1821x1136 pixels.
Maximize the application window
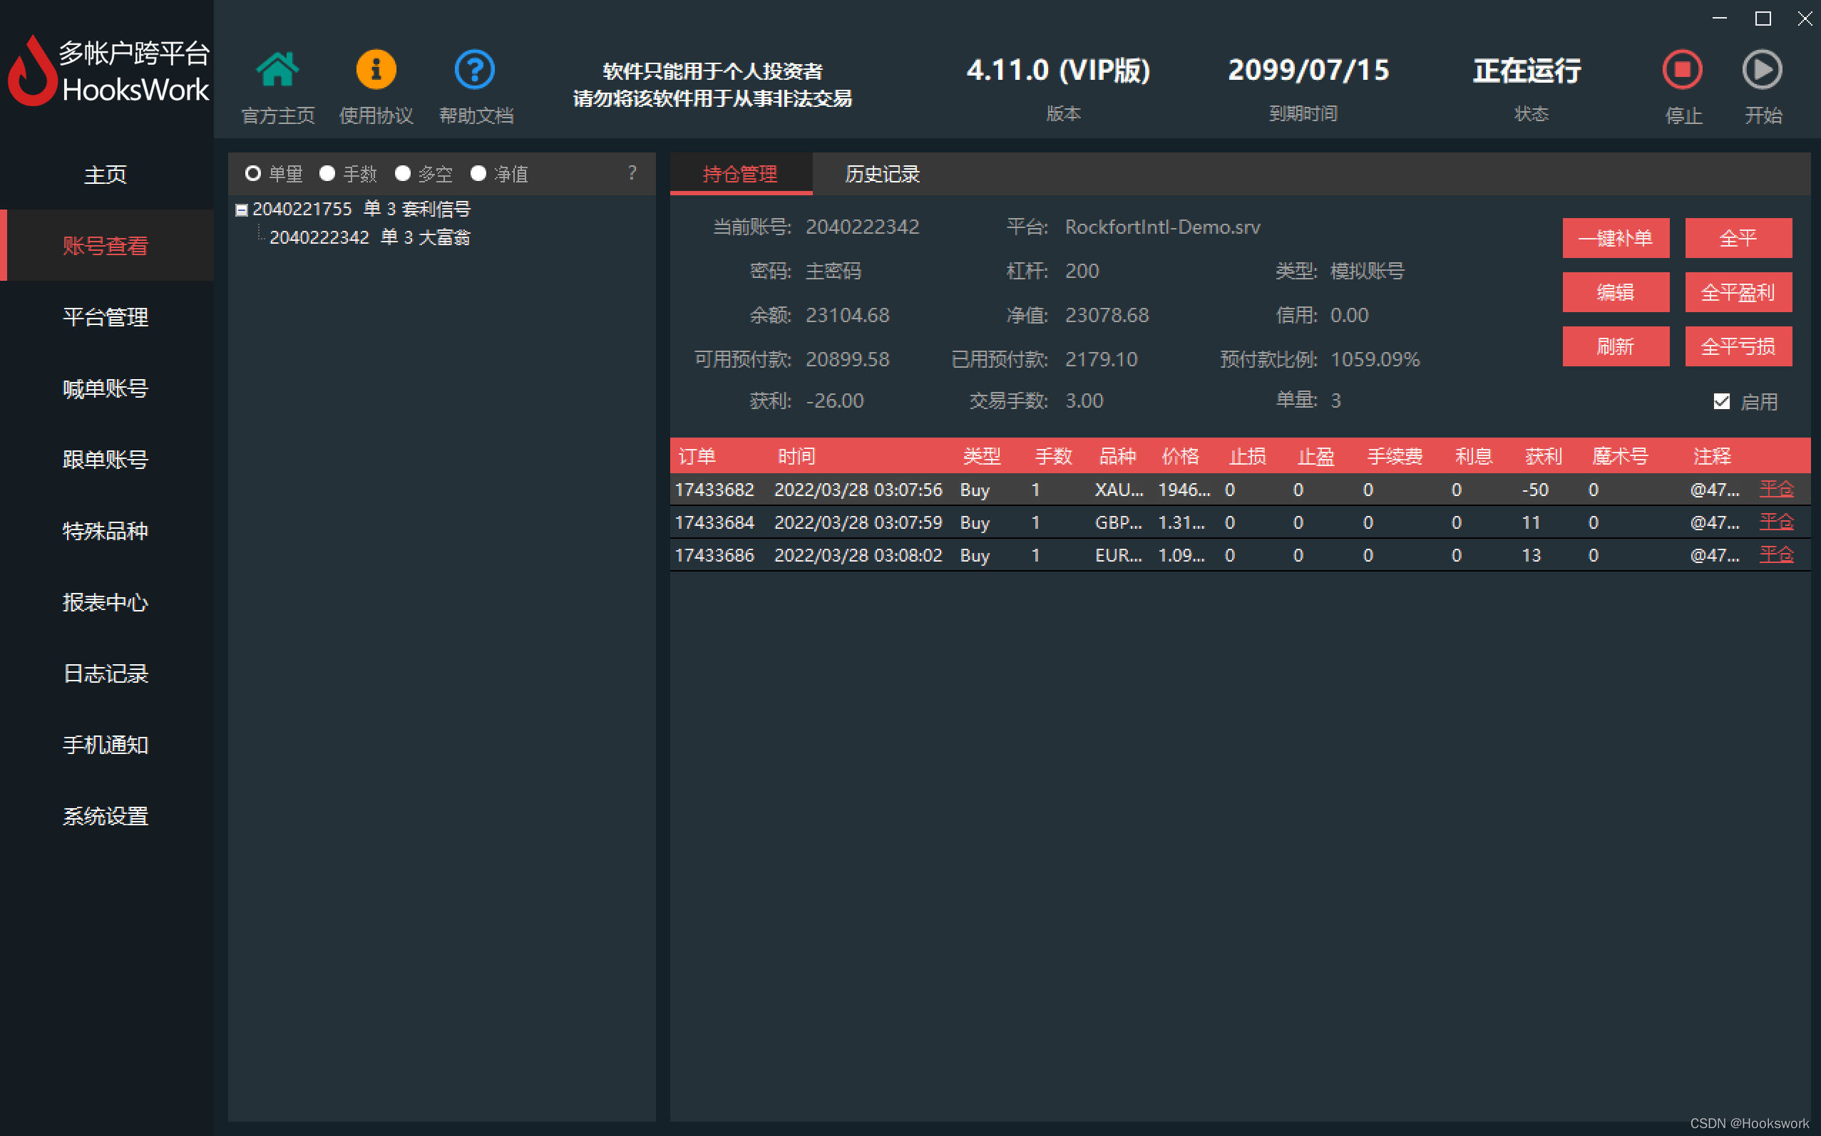1763,19
